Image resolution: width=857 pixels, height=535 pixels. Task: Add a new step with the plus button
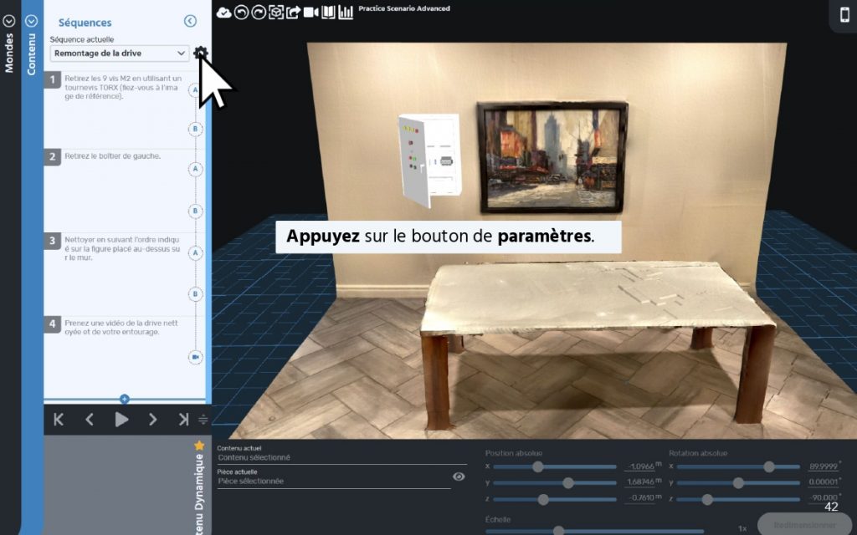125,399
